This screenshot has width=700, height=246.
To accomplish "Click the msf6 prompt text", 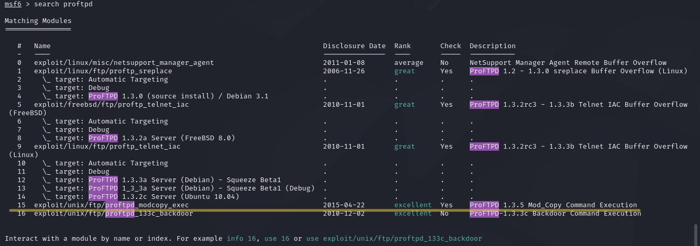I will point(13,4).
